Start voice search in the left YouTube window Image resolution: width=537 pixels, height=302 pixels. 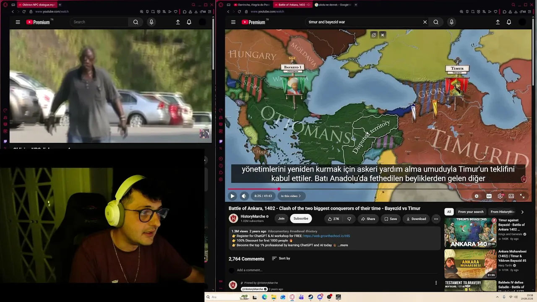(151, 22)
